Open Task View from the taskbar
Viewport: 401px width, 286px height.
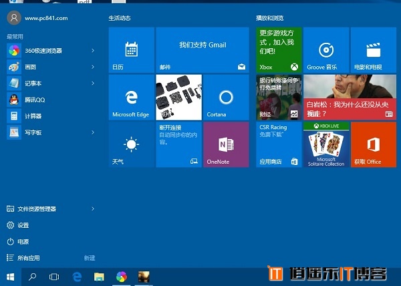pos(54,277)
